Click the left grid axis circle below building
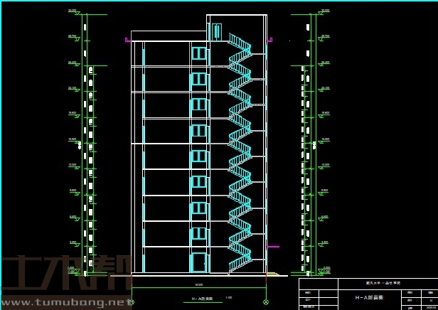 (x=132, y=302)
